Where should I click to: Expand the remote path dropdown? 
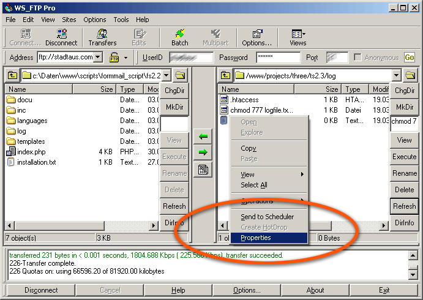396,75
